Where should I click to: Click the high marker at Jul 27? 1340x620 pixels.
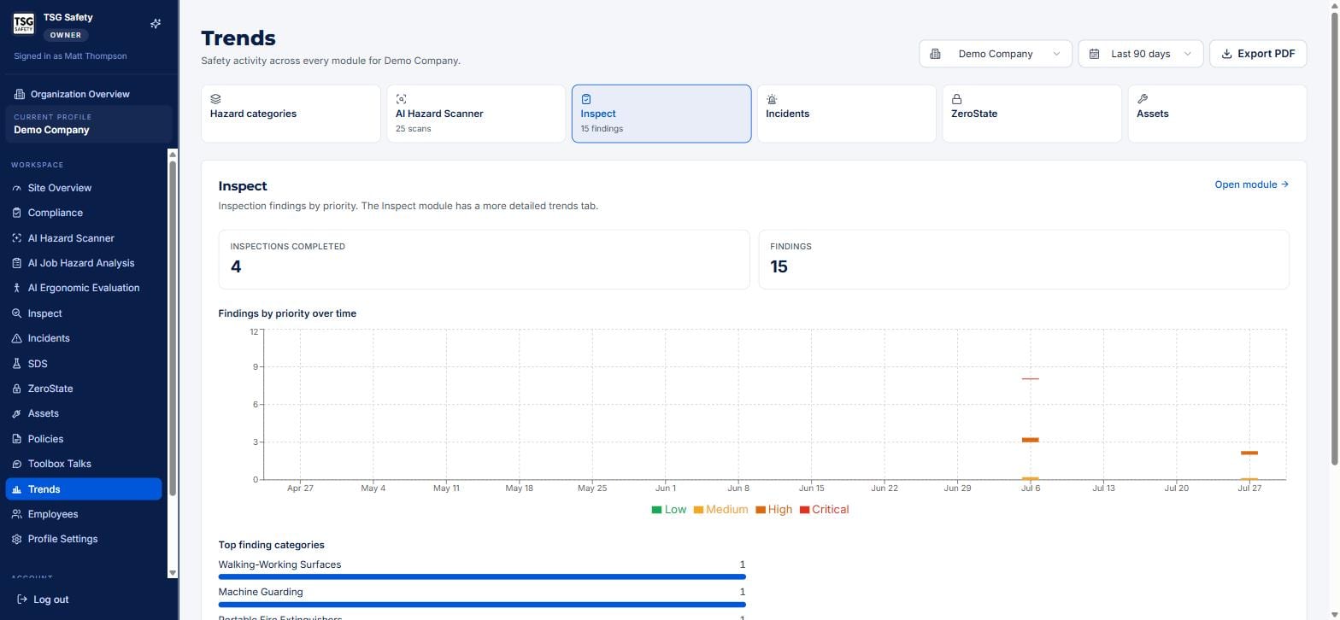click(x=1249, y=453)
